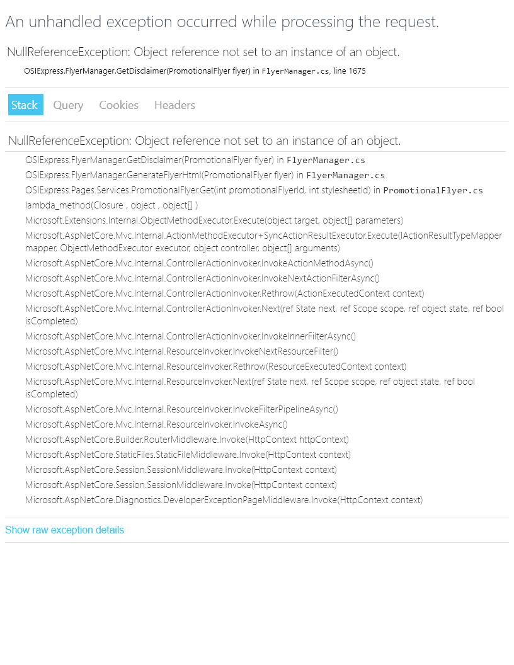Open the InvokeActionMethodAsync stack frame
514x665 pixels.
(x=199, y=263)
